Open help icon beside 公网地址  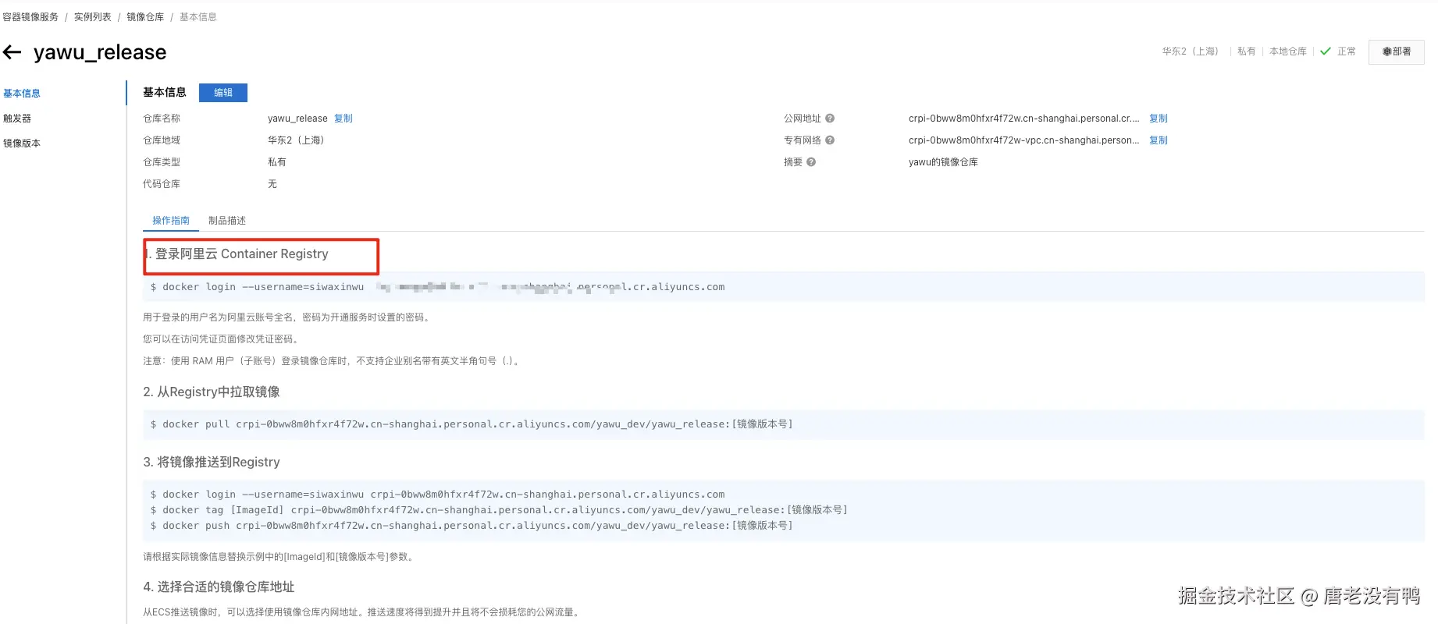point(830,119)
